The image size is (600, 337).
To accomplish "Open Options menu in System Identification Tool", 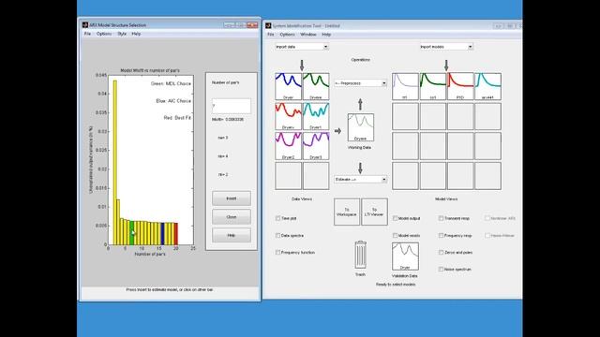I will point(288,35).
